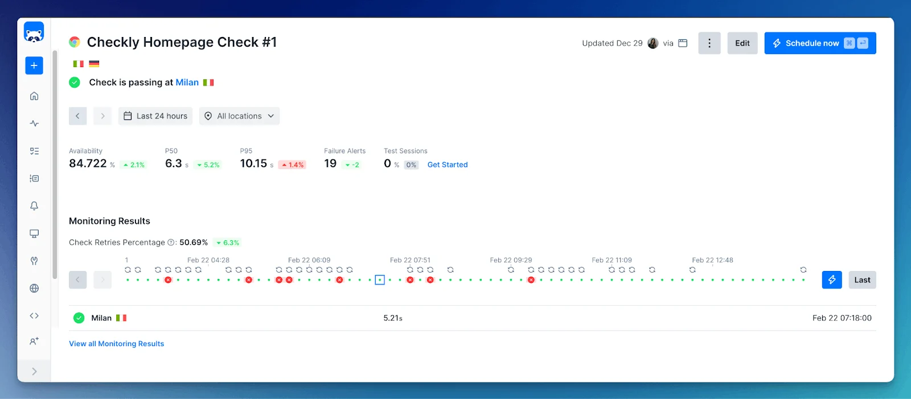Open the Last 24 hours date dropdown

coord(155,116)
